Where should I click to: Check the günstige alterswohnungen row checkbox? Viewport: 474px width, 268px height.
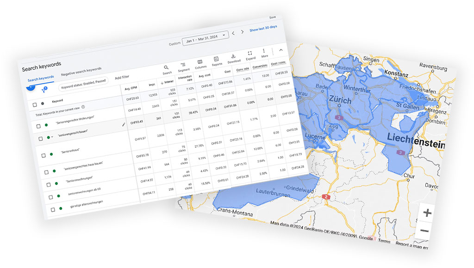tap(53, 209)
